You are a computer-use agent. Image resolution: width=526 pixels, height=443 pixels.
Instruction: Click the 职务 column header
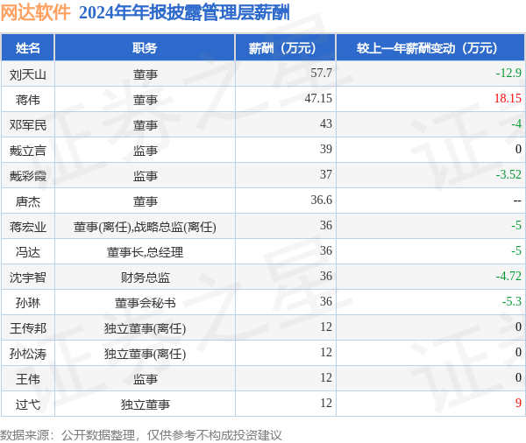coord(145,48)
